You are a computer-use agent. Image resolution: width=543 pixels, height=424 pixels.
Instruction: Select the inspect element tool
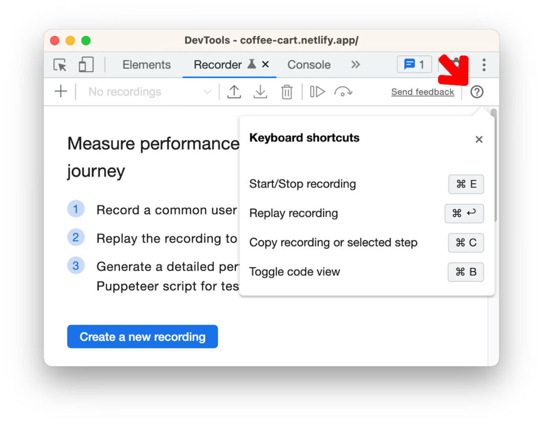pyautogui.click(x=60, y=65)
